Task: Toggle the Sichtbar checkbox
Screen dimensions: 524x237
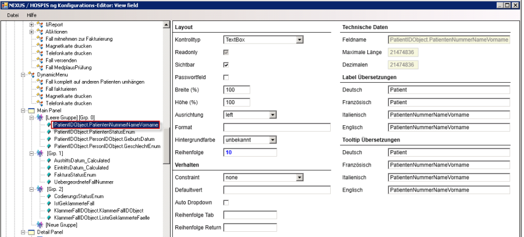Action: (x=226, y=65)
